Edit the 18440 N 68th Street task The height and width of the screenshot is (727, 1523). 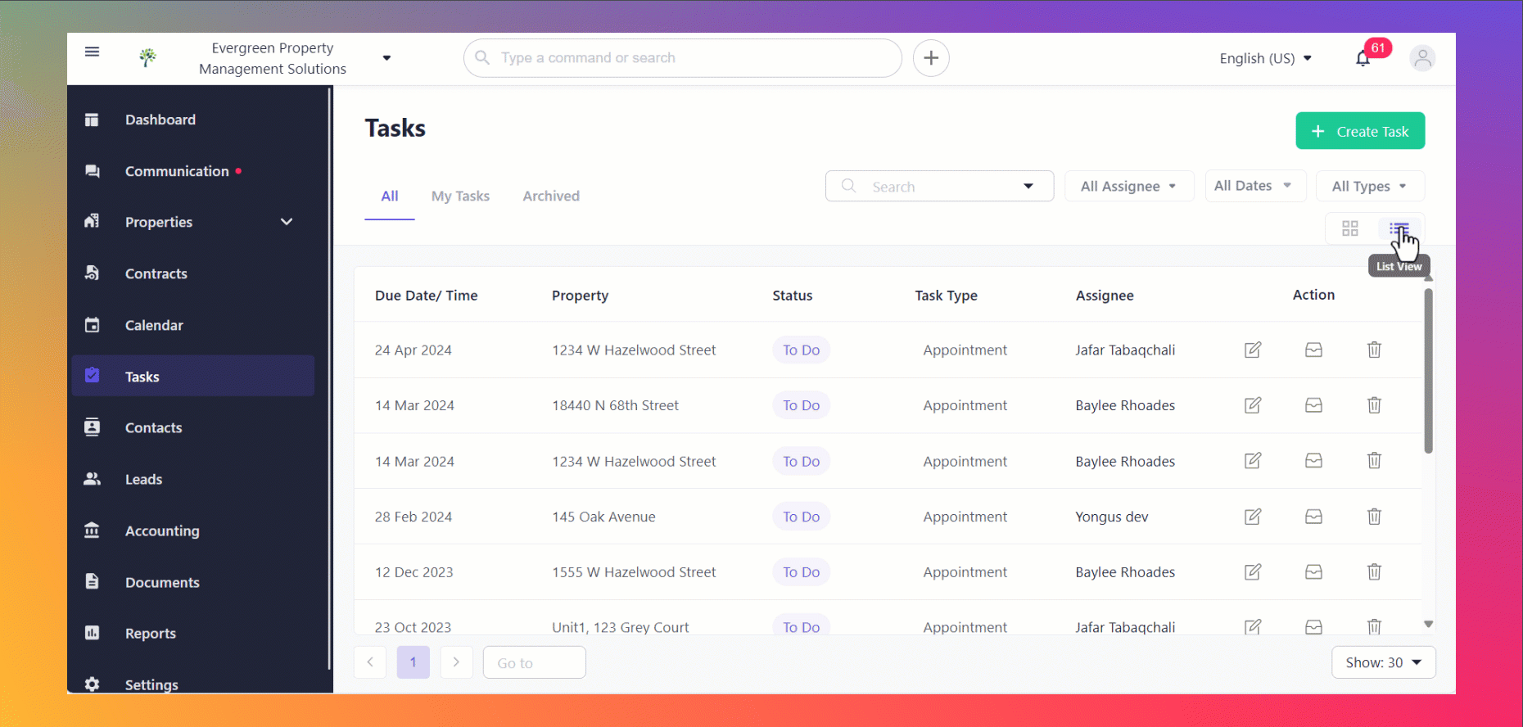(1253, 405)
